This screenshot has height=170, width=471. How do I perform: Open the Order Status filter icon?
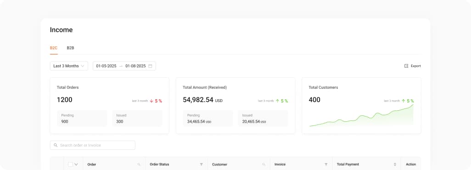(201, 164)
